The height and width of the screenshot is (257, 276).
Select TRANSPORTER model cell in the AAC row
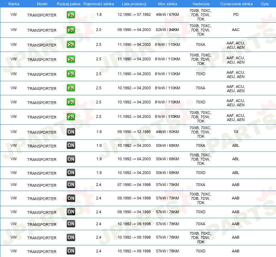(42, 30)
